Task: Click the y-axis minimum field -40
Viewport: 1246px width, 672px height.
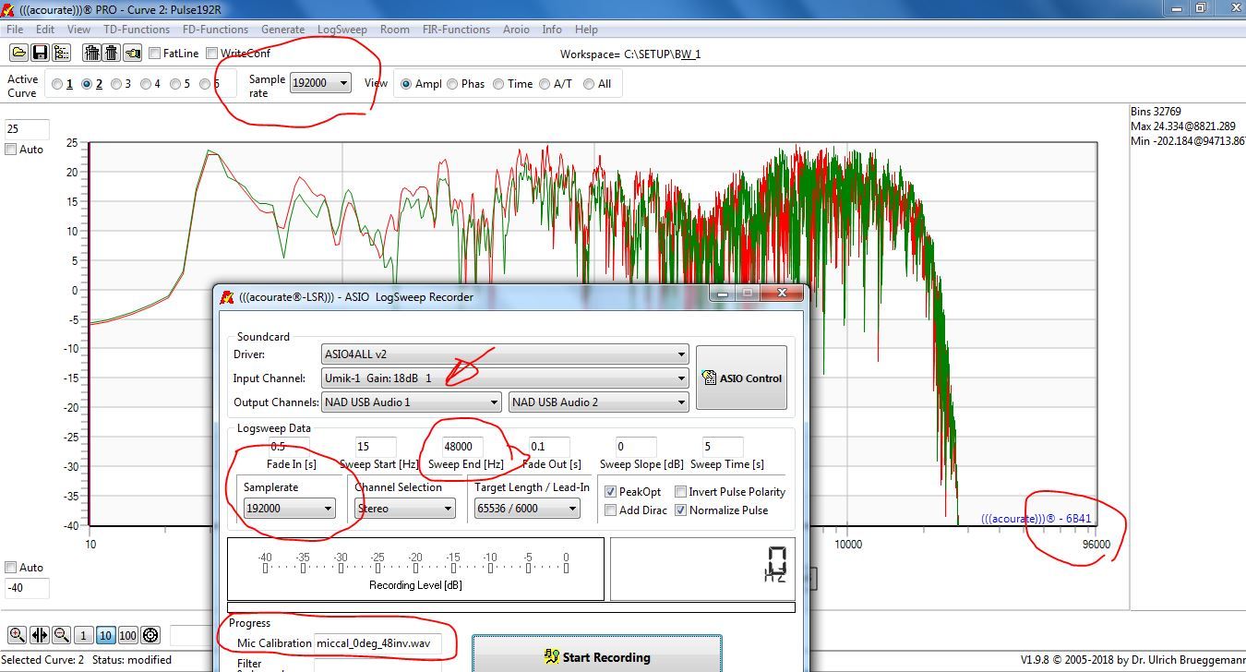Action: click(x=27, y=587)
